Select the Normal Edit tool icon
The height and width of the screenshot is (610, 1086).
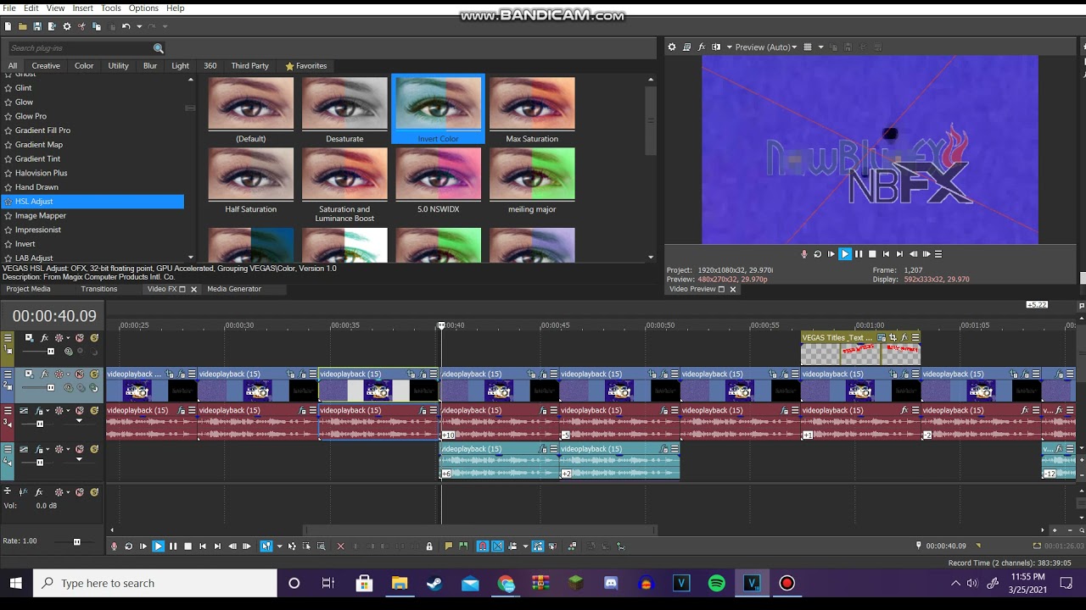266,546
